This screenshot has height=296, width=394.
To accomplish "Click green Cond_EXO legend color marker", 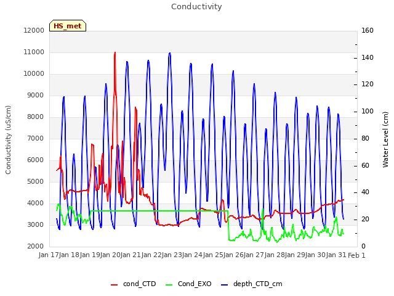I will point(169,285).
